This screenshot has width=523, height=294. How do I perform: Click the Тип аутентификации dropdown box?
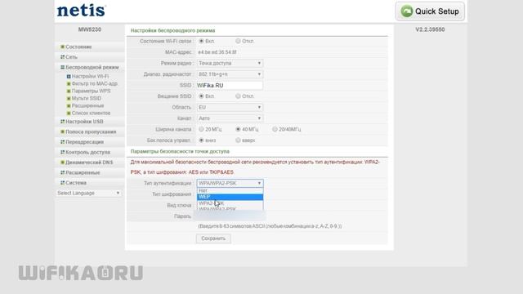[230, 183]
